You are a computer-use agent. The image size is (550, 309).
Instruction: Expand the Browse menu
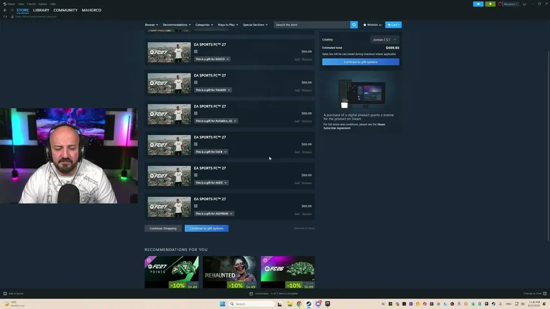152,25
